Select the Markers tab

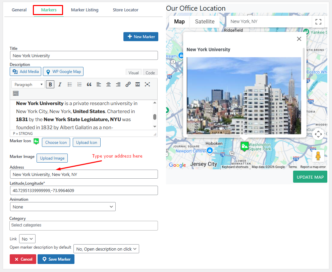tap(49, 10)
